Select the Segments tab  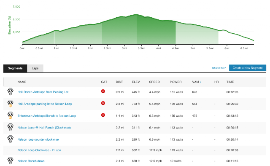tap(15, 68)
